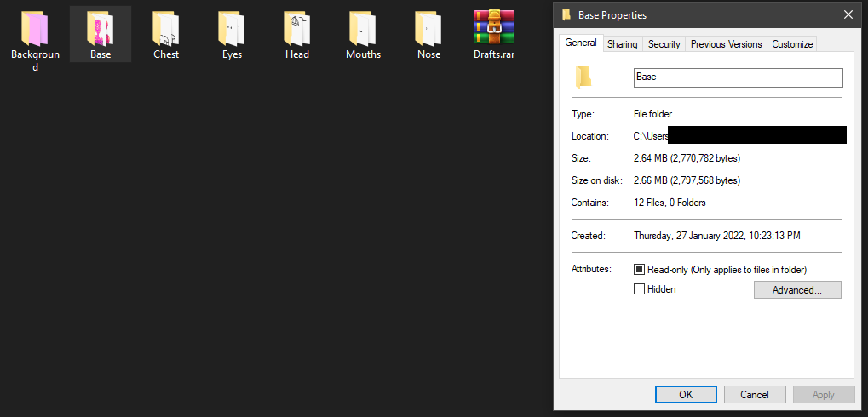Click the size on disk value 2.66 MB
This screenshot has height=417, width=868.
tap(687, 180)
